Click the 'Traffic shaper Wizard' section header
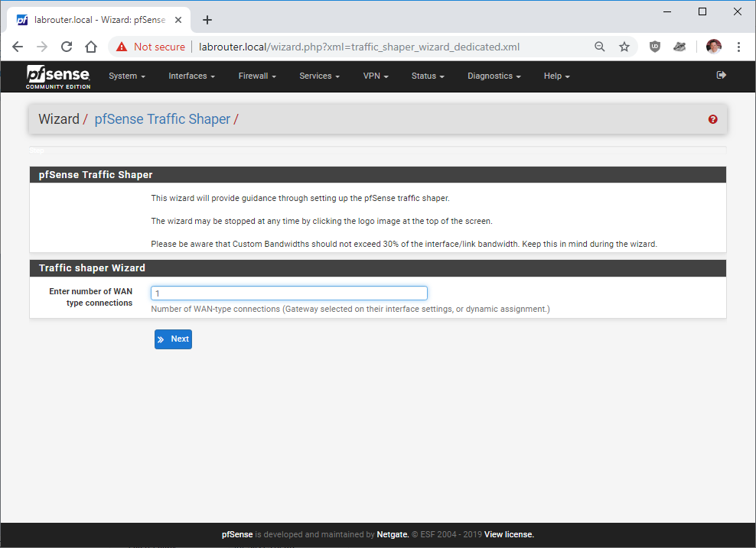The width and height of the screenshot is (756, 548). tap(378, 268)
